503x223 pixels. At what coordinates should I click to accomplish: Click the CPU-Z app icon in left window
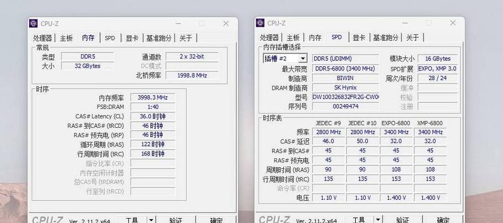pos(33,23)
